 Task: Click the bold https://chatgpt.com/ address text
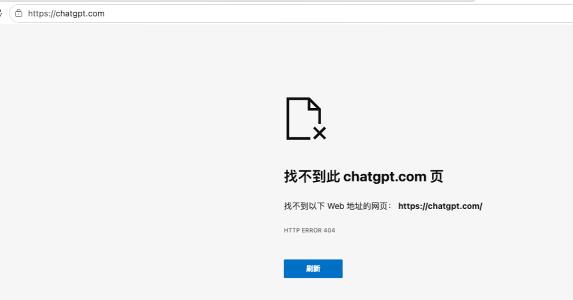pyautogui.click(x=440, y=206)
